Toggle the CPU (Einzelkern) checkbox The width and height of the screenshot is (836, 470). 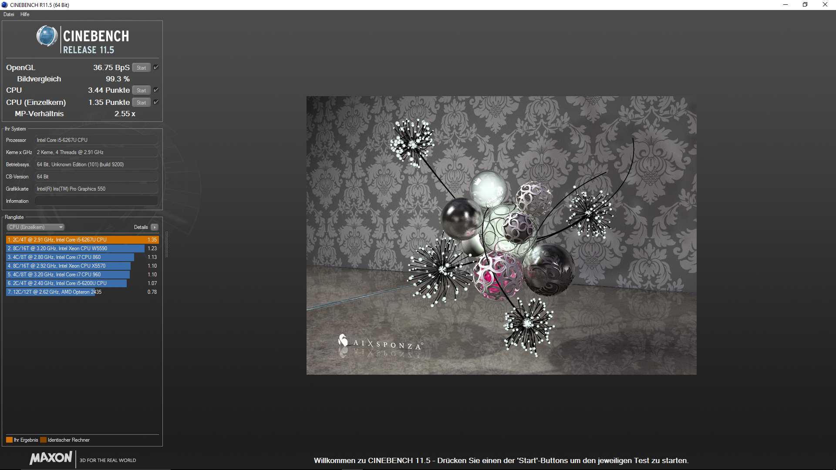[156, 102]
